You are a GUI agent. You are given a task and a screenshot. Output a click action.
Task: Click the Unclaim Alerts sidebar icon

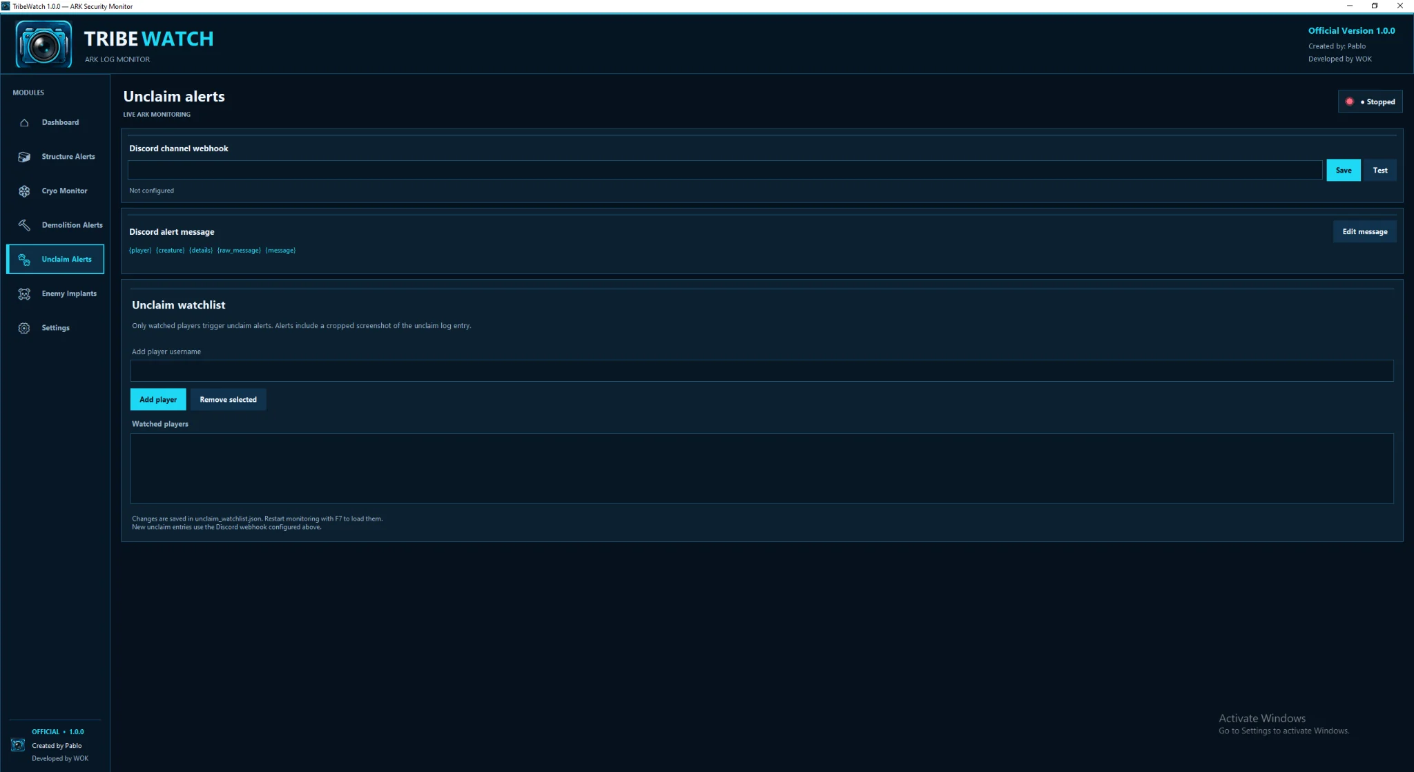click(24, 260)
